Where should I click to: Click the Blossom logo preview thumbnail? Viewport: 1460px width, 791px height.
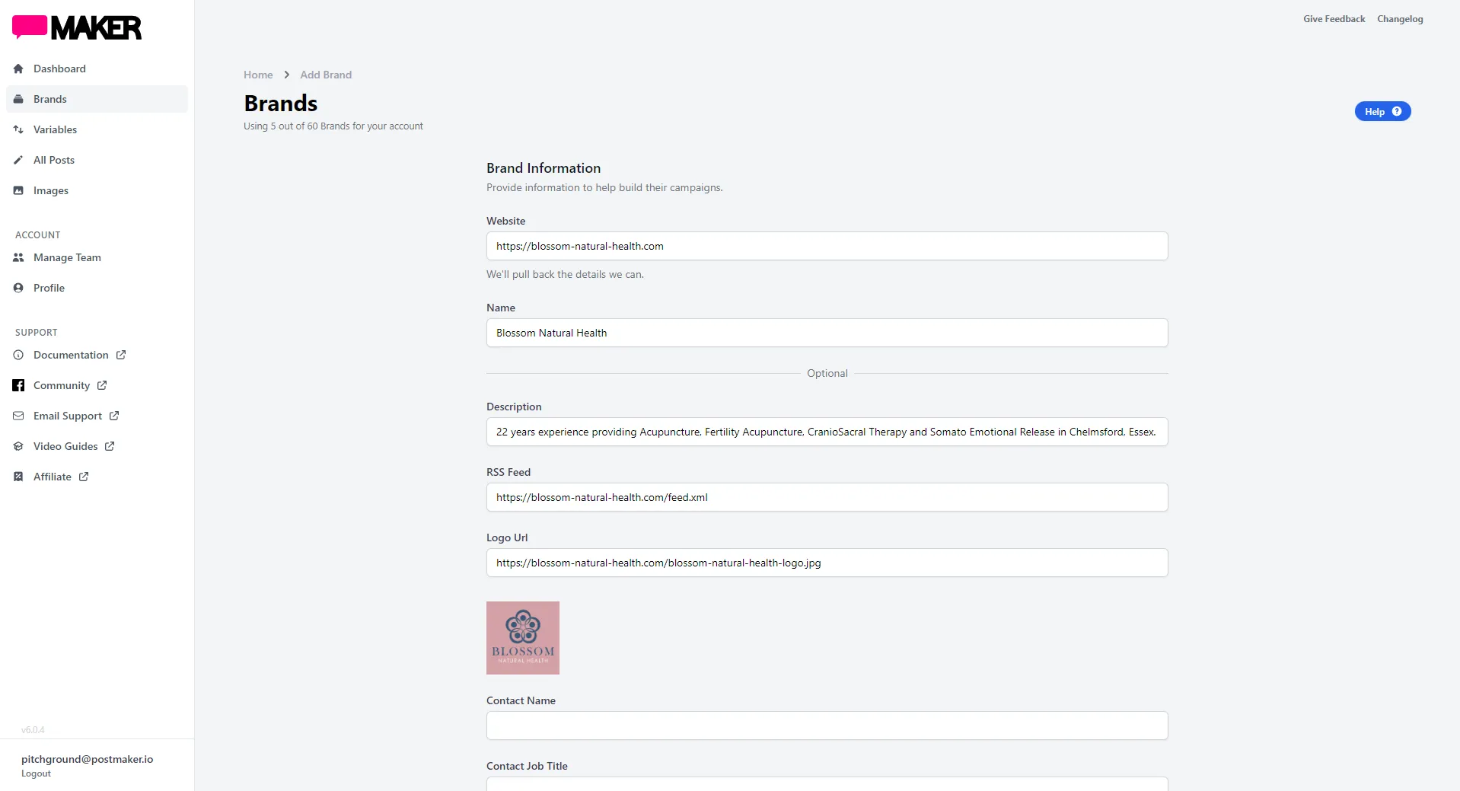[523, 638]
